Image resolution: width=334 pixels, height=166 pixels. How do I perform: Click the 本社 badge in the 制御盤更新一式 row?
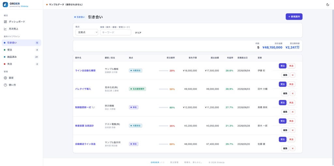click(x=133, y=107)
